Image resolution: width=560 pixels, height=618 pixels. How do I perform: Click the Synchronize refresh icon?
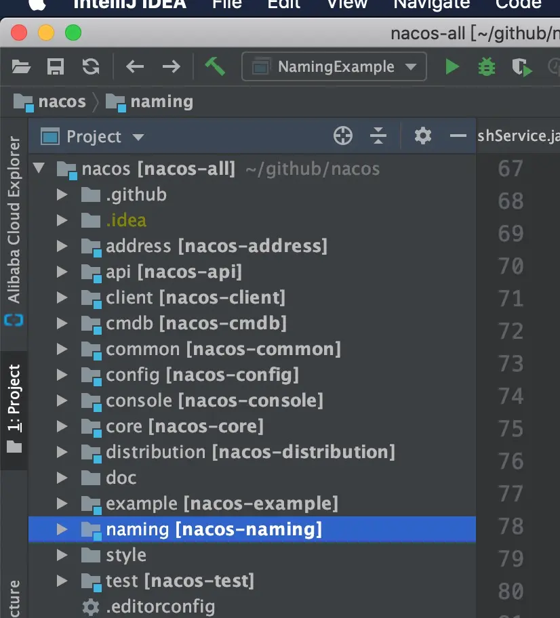point(91,66)
